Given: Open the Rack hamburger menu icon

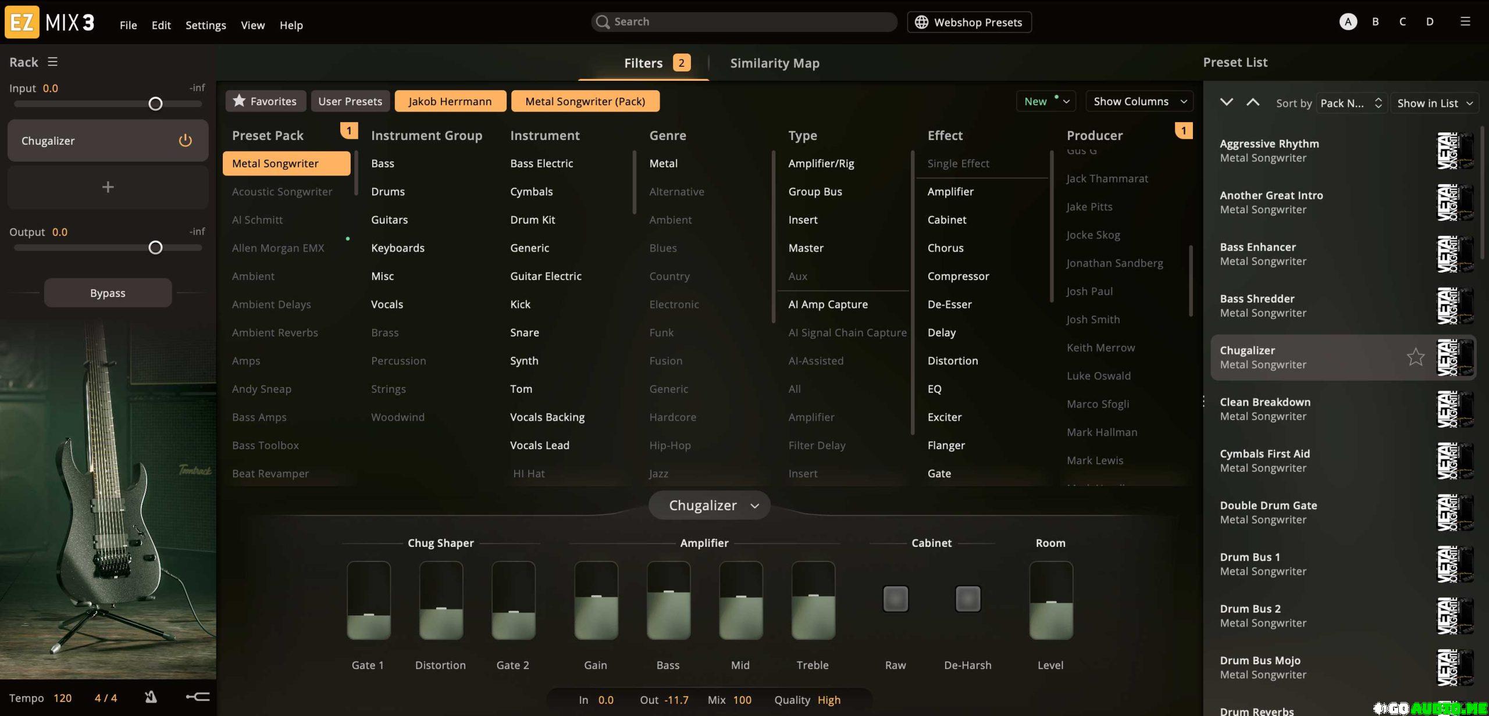Looking at the screenshot, I should pos(52,62).
